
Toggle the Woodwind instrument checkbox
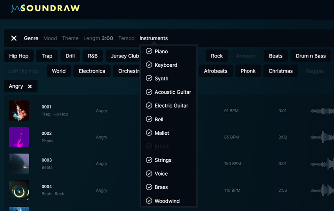coord(149,201)
